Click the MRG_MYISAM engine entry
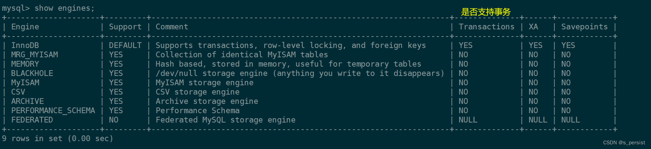651x149 pixels. tap(34, 55)
